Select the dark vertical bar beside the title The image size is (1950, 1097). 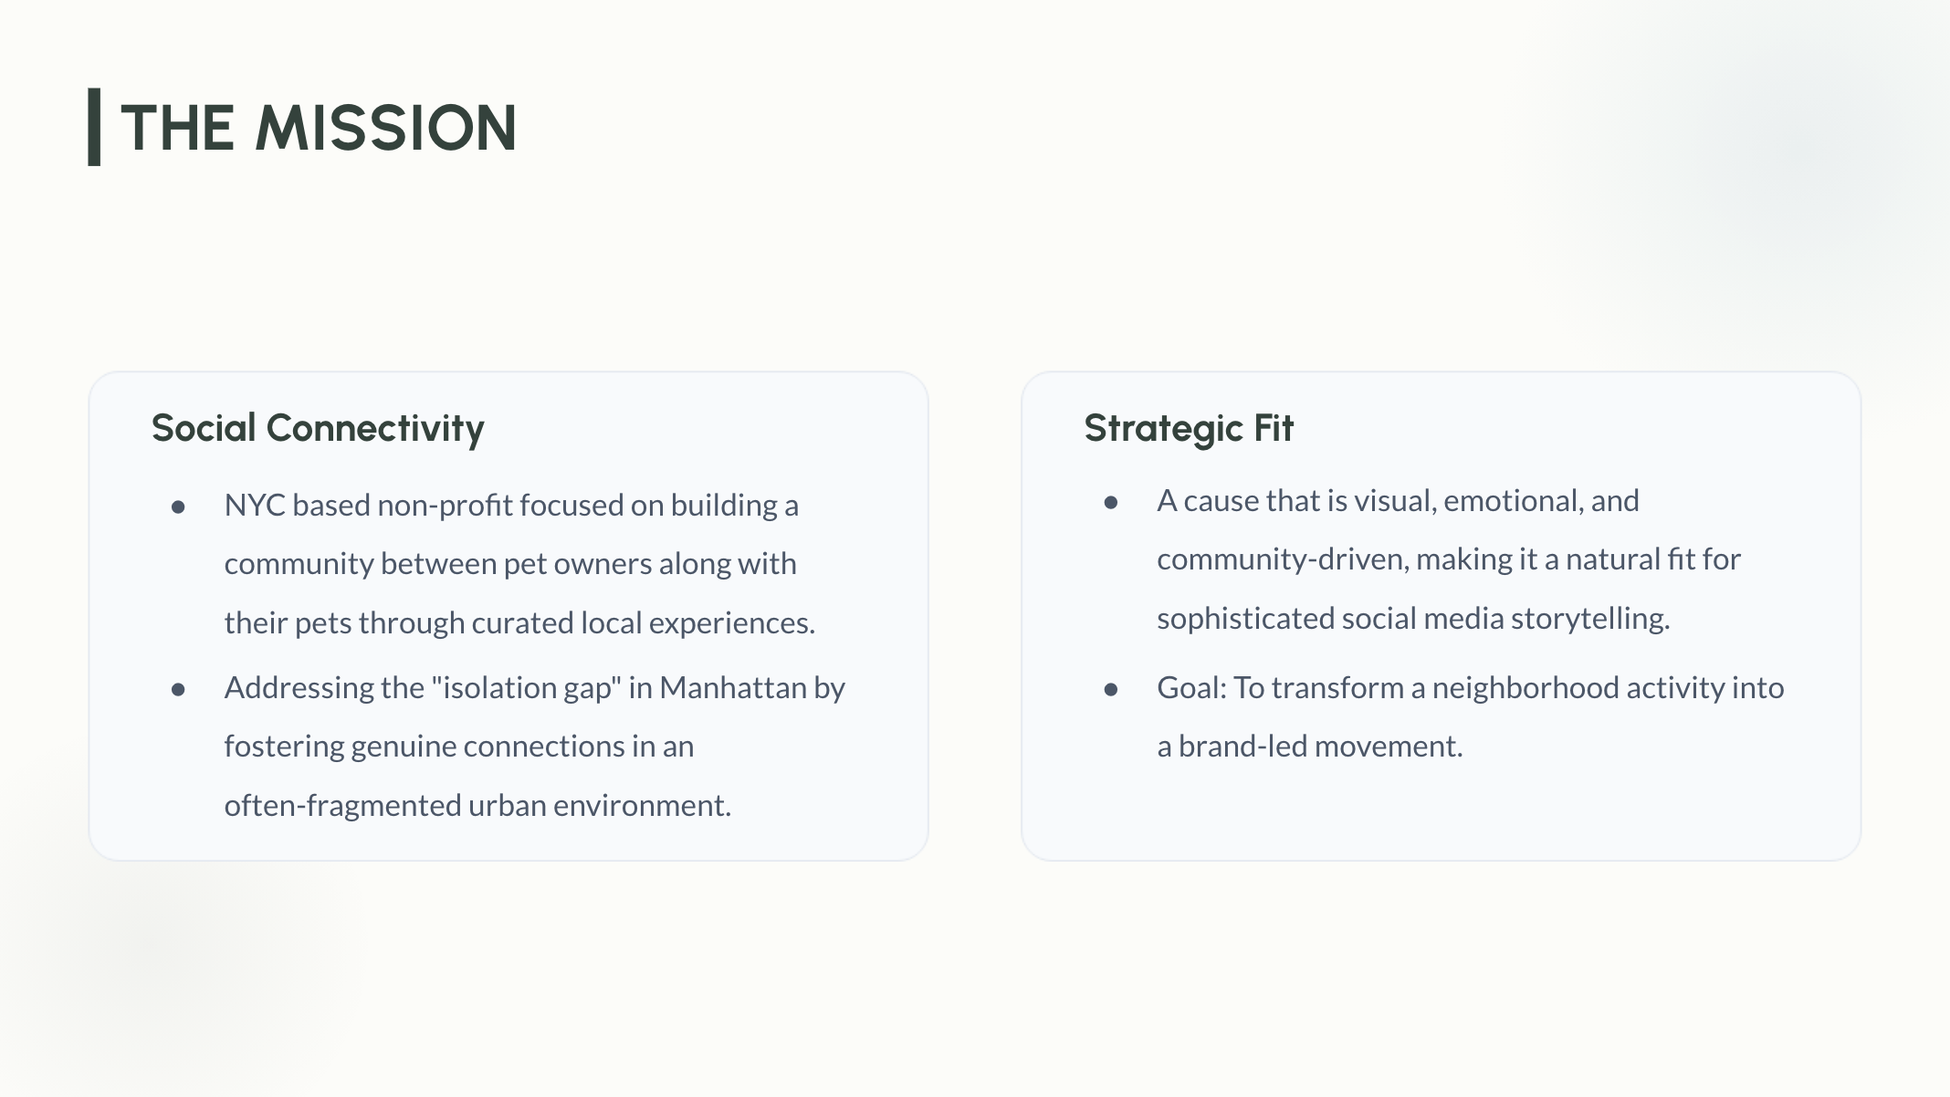pyautogui.click(x=94, y=127)
